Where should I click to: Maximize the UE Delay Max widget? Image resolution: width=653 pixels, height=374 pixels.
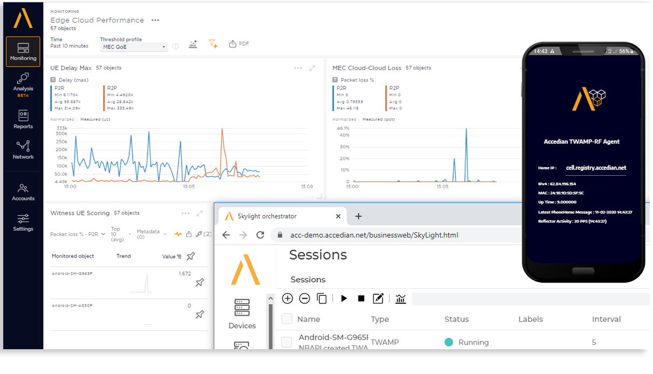coord(312,68)
